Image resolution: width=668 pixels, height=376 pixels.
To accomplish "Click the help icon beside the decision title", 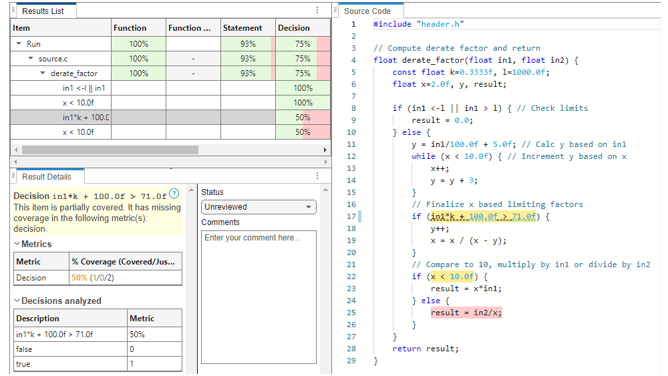I will click(x=174, y=194).
